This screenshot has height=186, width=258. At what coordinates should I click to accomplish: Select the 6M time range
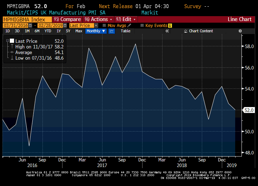coord(37,31)
